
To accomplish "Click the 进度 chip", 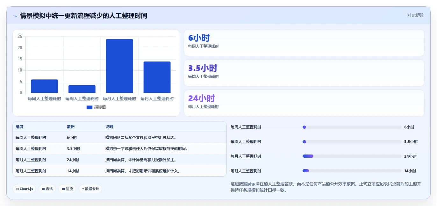I will tap(67, 189).
